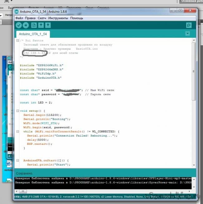Open a sketch with the Open icon

point(41,25)
